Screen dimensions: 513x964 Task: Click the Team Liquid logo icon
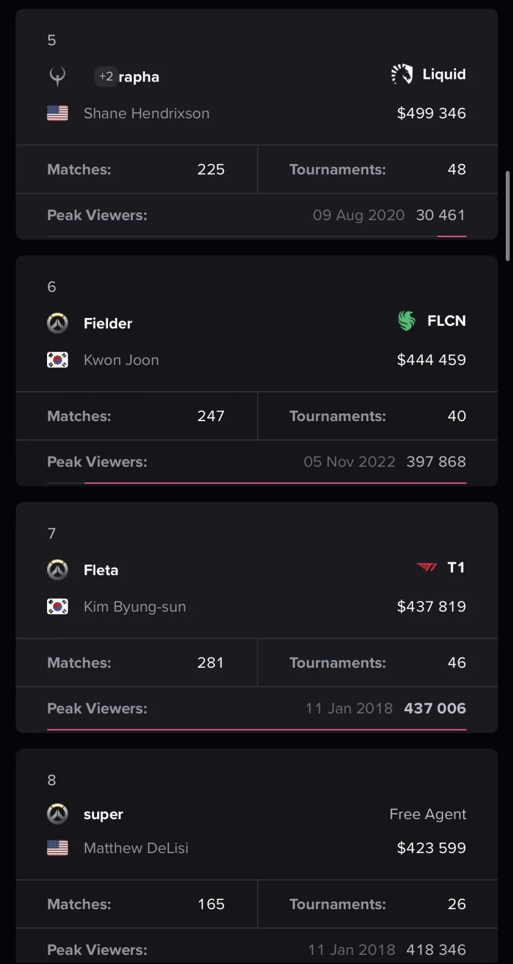click(402, 74)
